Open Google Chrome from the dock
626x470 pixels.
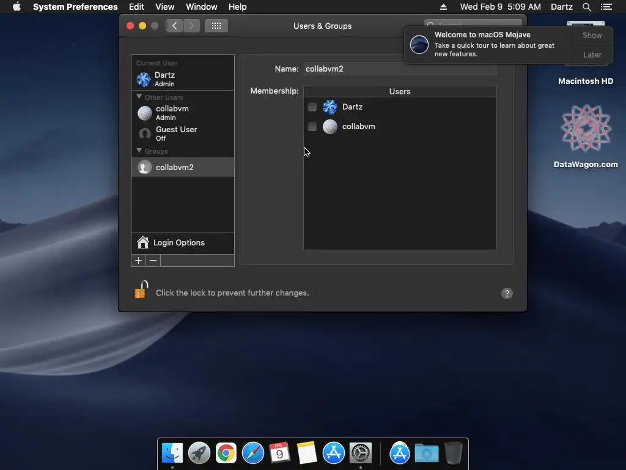point(226,453)
